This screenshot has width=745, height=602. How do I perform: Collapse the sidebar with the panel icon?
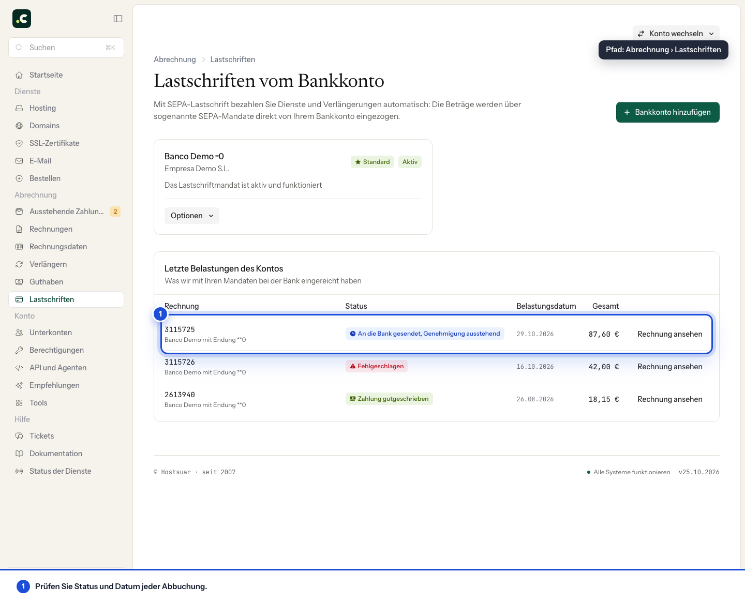coord(118,19)
